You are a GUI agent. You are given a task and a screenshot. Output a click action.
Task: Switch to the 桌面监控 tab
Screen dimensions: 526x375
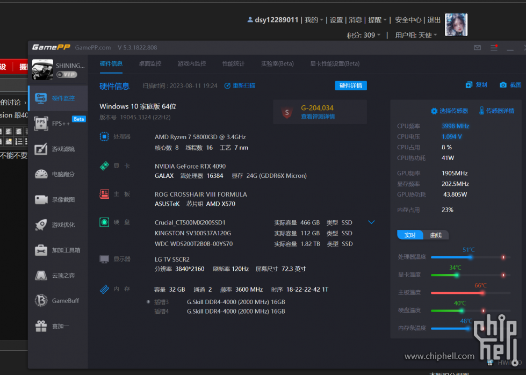click(150, 64)
